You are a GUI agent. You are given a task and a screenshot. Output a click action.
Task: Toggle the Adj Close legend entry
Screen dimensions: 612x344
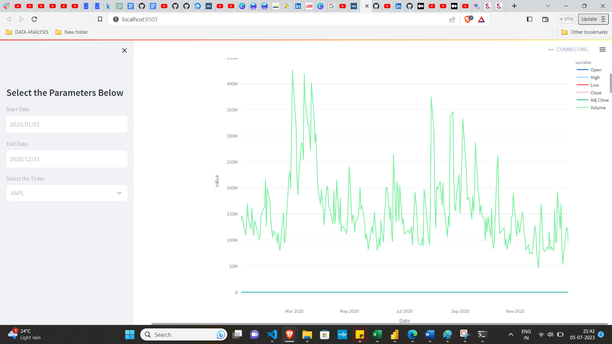click(600, 100)
